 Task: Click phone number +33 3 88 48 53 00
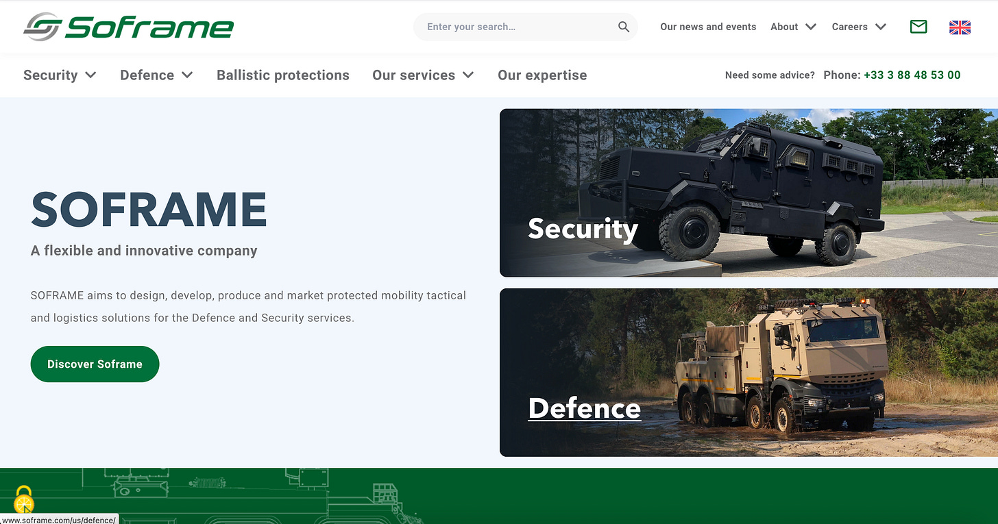[x=912, y=75]
